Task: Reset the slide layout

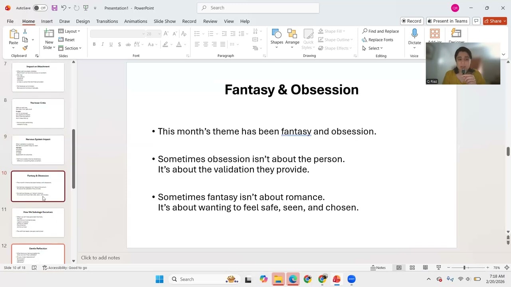Action: pos(66,39)
